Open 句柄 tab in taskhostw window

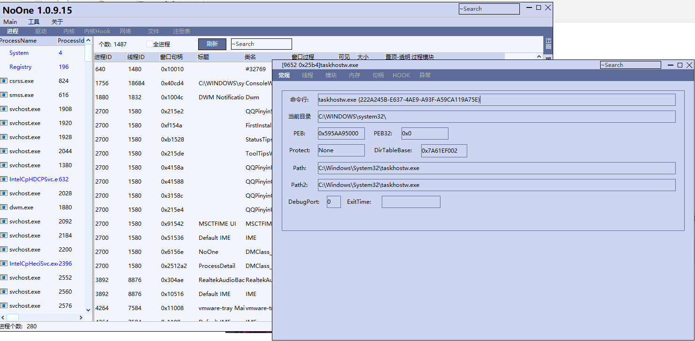pyautogui.click(x=378, y=75)
